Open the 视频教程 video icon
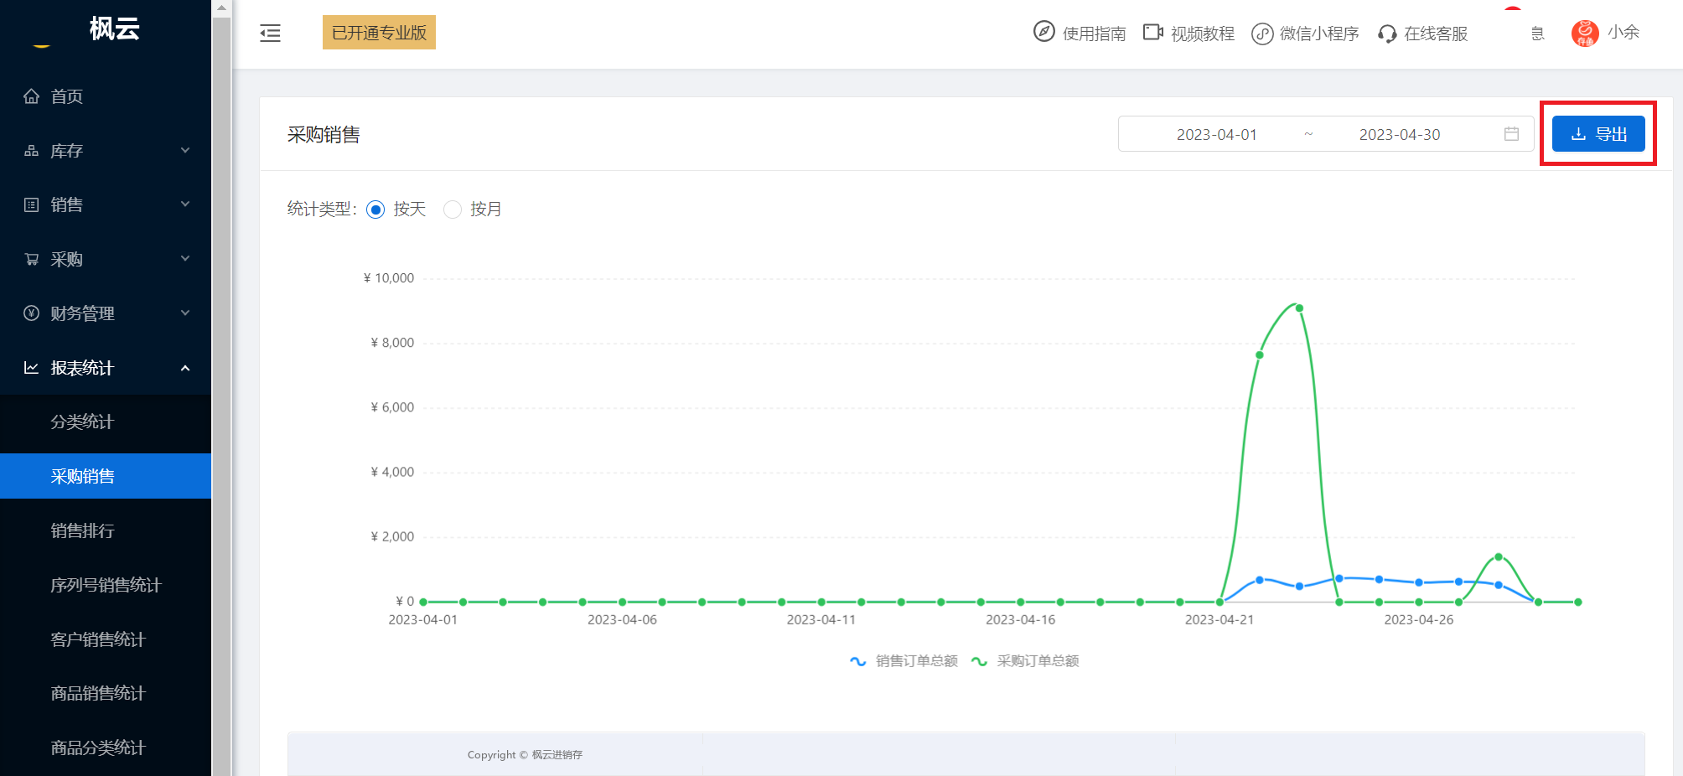This screenshot has height=776, width=1683. point(1153,32)
